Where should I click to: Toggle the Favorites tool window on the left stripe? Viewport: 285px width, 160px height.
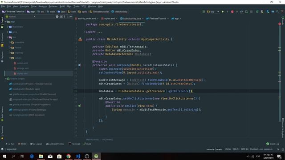pos(2,133)
